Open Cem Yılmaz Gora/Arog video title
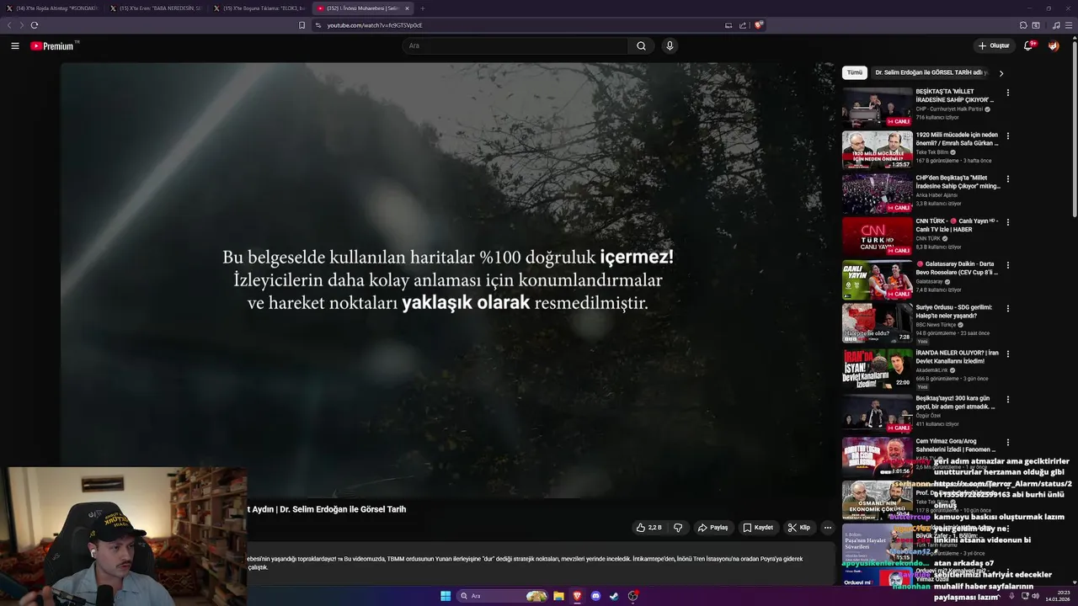Viewport: 1078px width, 606px height. pos(958,446)
